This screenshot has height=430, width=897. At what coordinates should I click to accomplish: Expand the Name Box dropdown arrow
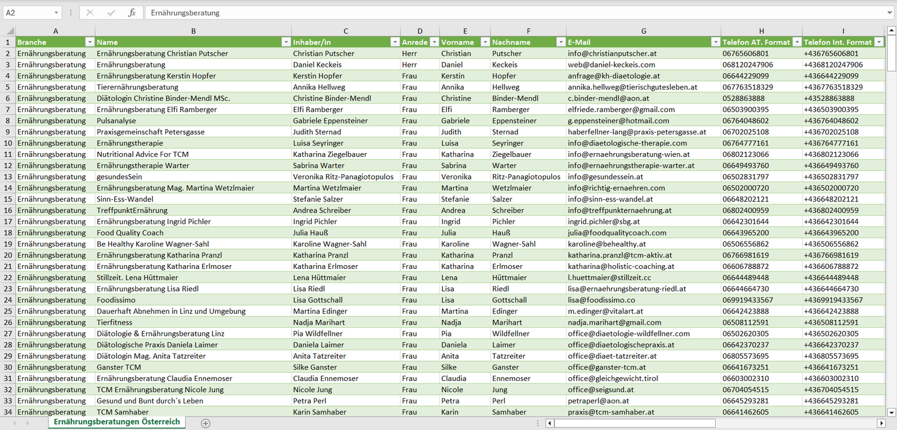56,12
